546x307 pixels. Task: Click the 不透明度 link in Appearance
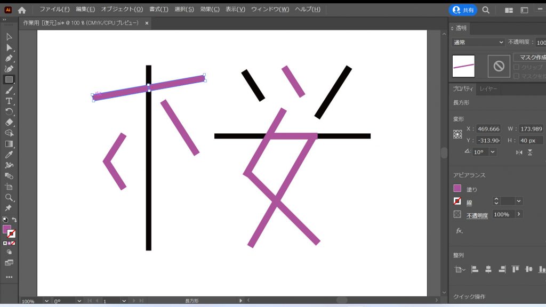[477, 216]
